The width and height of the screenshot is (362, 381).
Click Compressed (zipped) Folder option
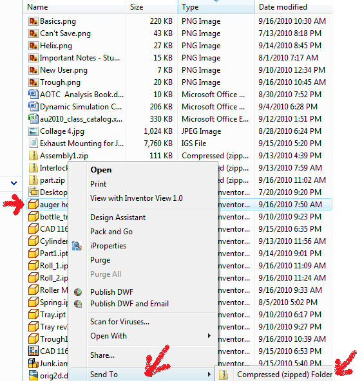click(x=285, y=375)
